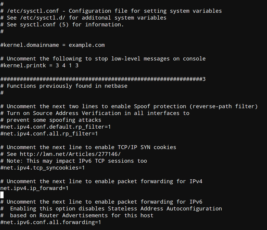Place cursor on #kernel.domainname line

click(52, 45)
